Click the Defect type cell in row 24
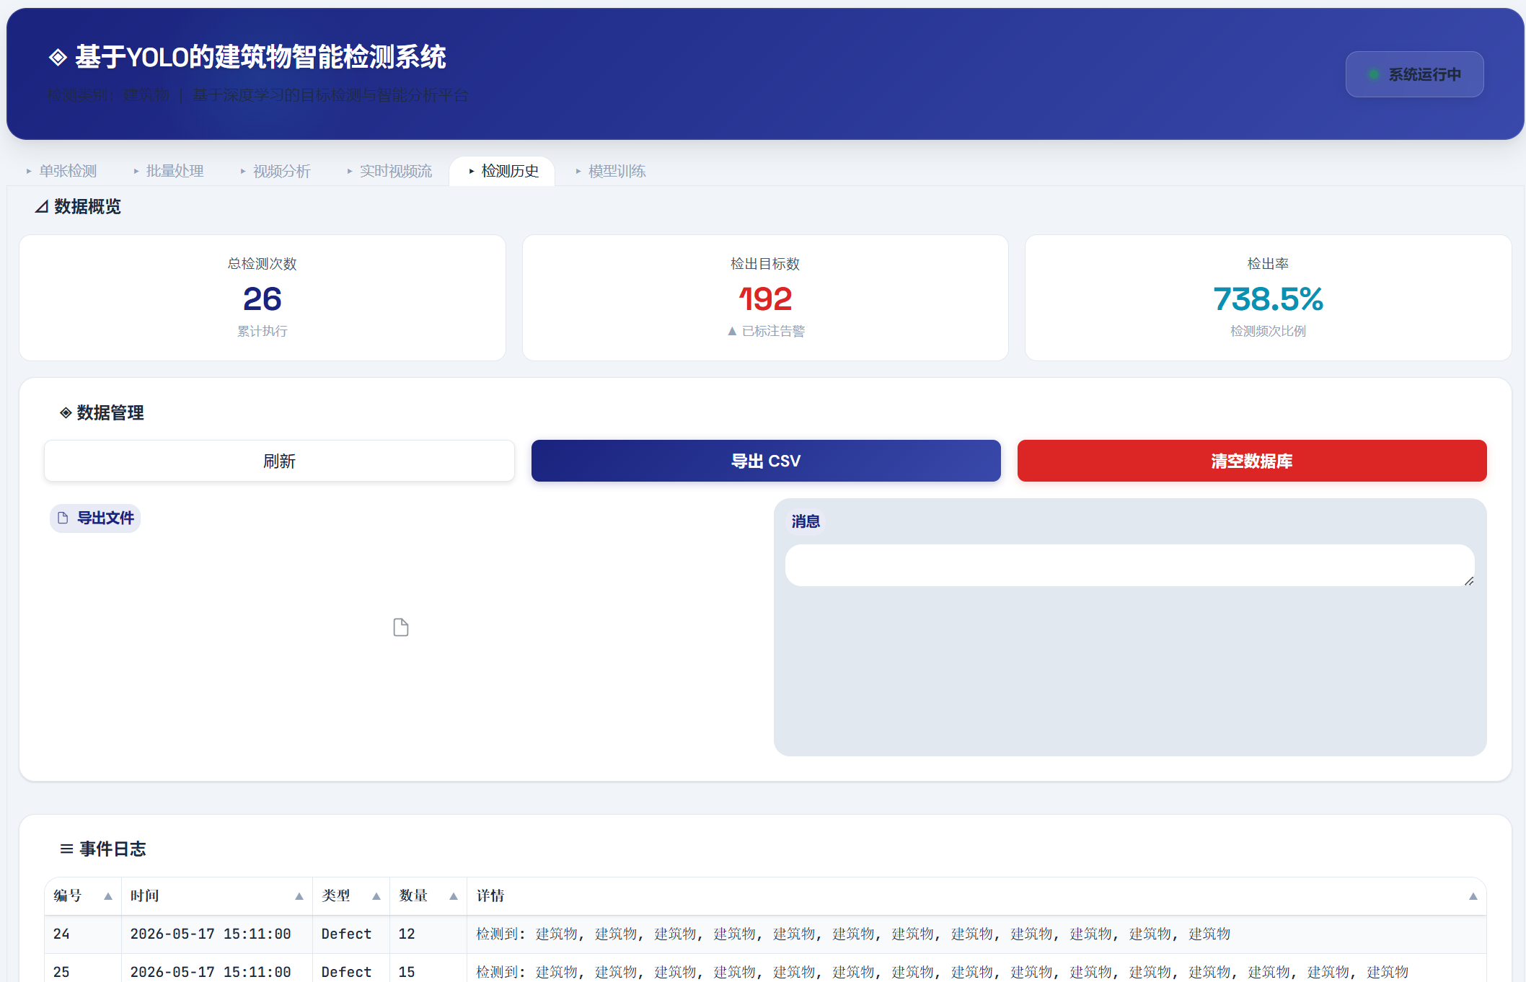 click(351, 934)
